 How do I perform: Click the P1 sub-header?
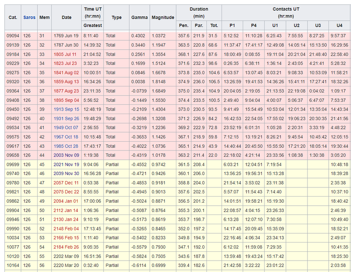pyautogui.click(x=232, y=25)
